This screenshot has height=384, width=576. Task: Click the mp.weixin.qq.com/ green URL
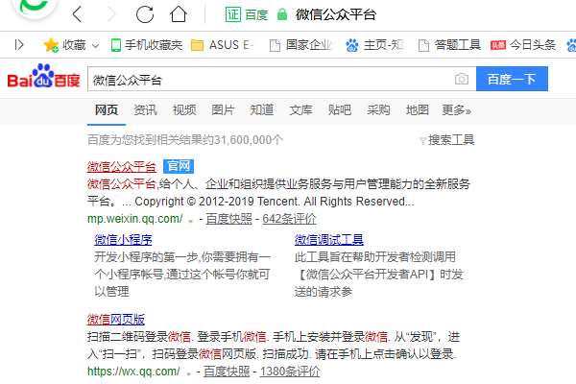tap(134, 219)
